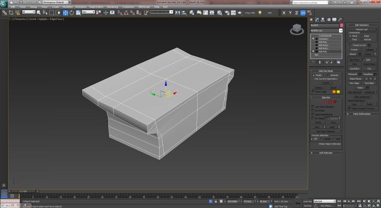This screenshot has height=208, width=381.
Task: Click the QuickSlice button
Action: pos(354,69)
